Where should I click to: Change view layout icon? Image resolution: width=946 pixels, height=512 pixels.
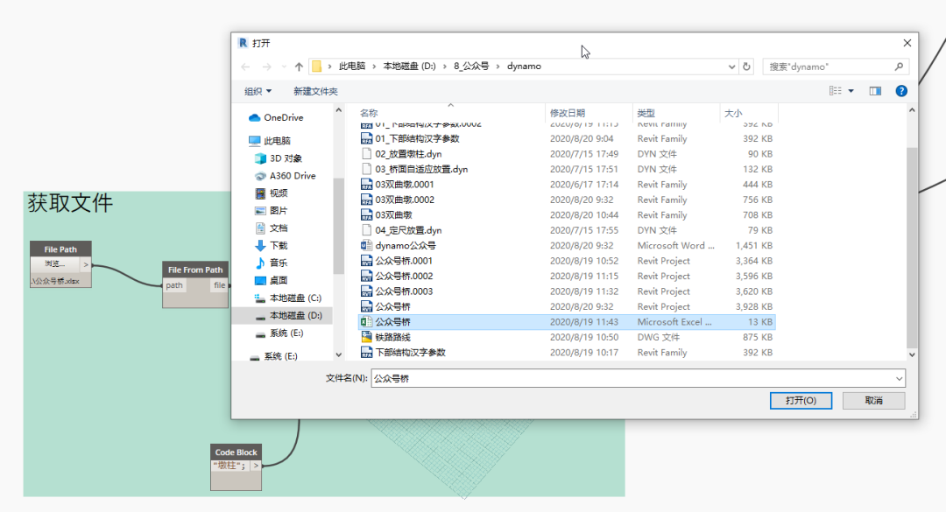[x=836, y=91]
